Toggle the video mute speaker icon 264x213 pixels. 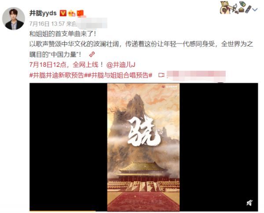coord(249,203)
